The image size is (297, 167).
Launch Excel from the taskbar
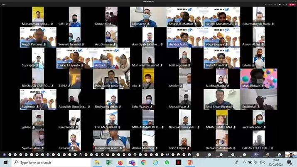[x=109, y=162]
